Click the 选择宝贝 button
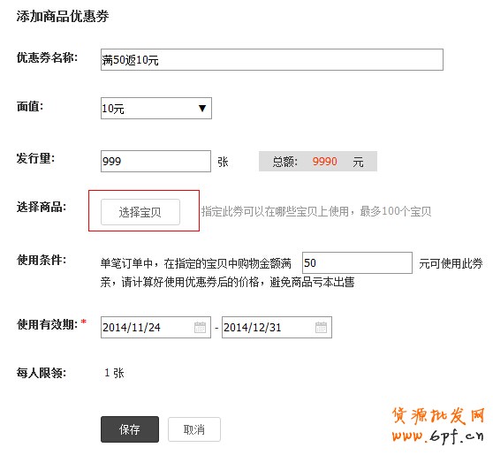Image resolution: width=493 pixels, height=455 pixels. point(140,212)
